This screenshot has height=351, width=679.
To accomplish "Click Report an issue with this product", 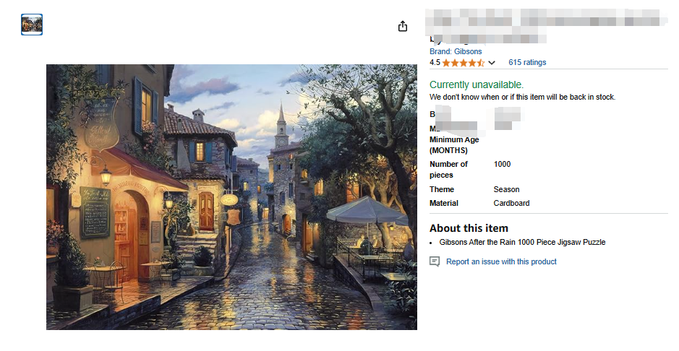I will [x=501, y=261].
